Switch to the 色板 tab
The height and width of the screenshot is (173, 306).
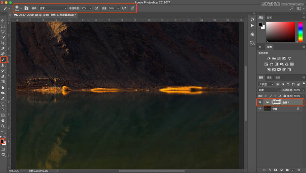[269, 18]
